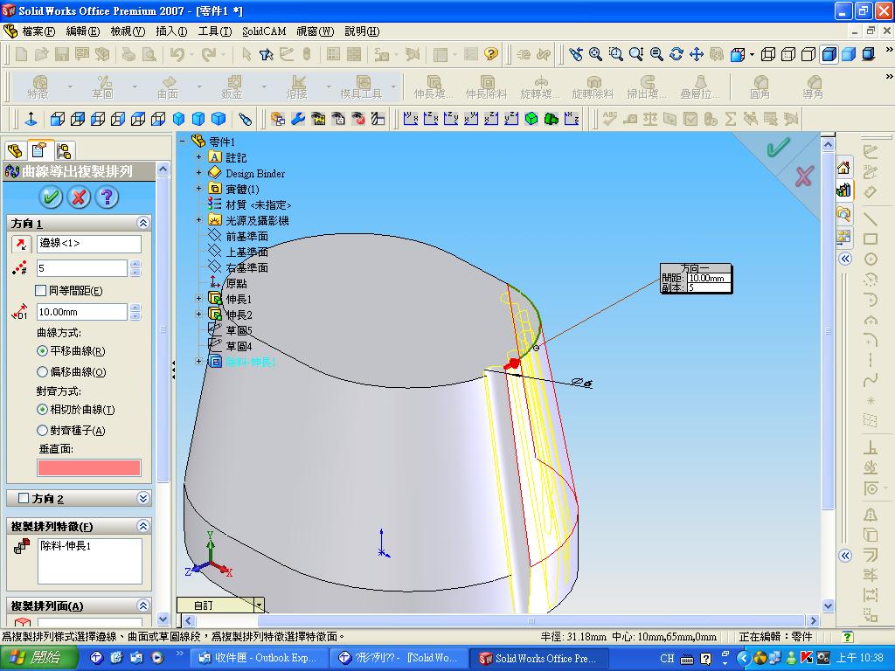Enable 同等間距 equal spacing checkbox
Screen dimensions: 895x671
40,291
